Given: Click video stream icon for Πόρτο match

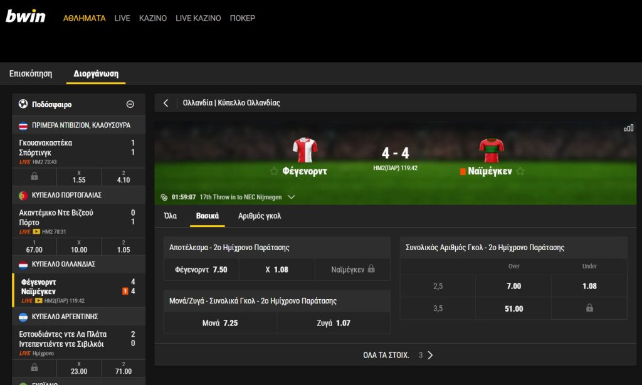Looking at the screenshot, I should tap(36, 231).
